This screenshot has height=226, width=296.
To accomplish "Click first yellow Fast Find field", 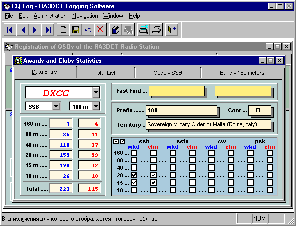I will (x=177, y=91).
